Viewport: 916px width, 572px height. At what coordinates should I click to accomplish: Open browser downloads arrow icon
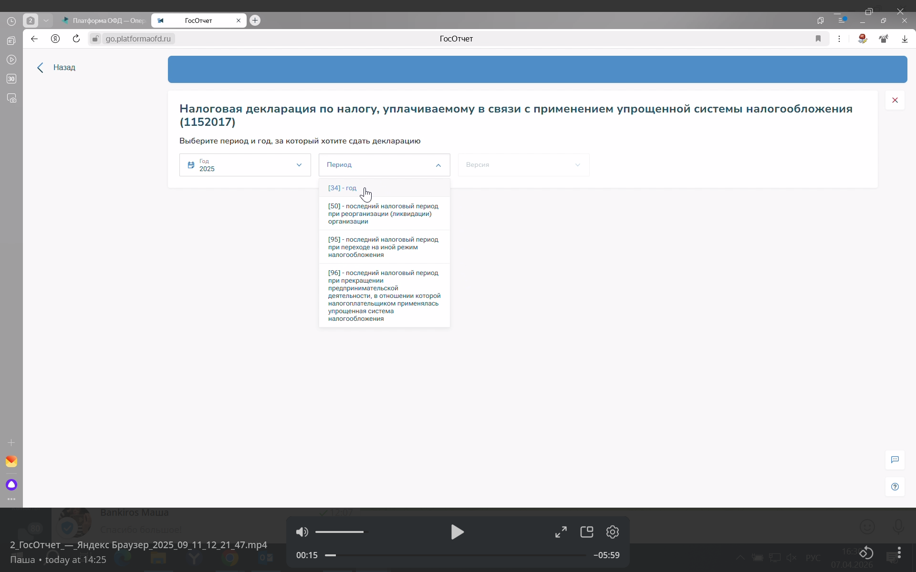[905, 39]
